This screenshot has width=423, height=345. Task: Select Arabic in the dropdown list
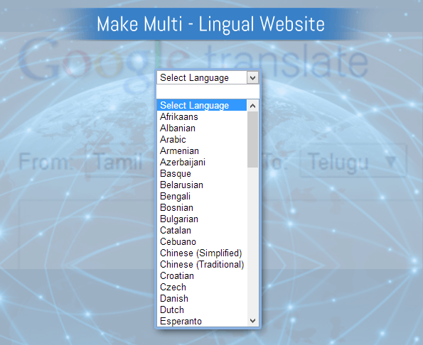pos(202,140)
